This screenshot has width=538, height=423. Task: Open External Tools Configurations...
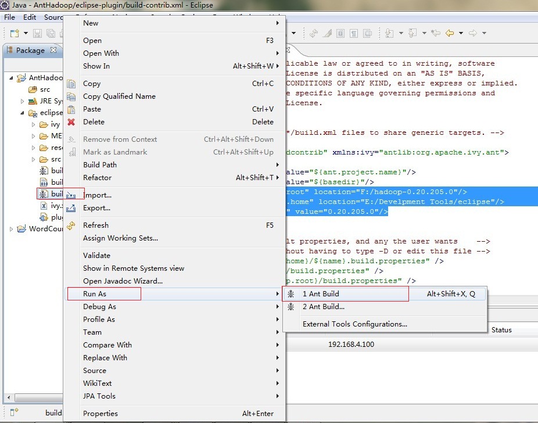pos(384,324)
